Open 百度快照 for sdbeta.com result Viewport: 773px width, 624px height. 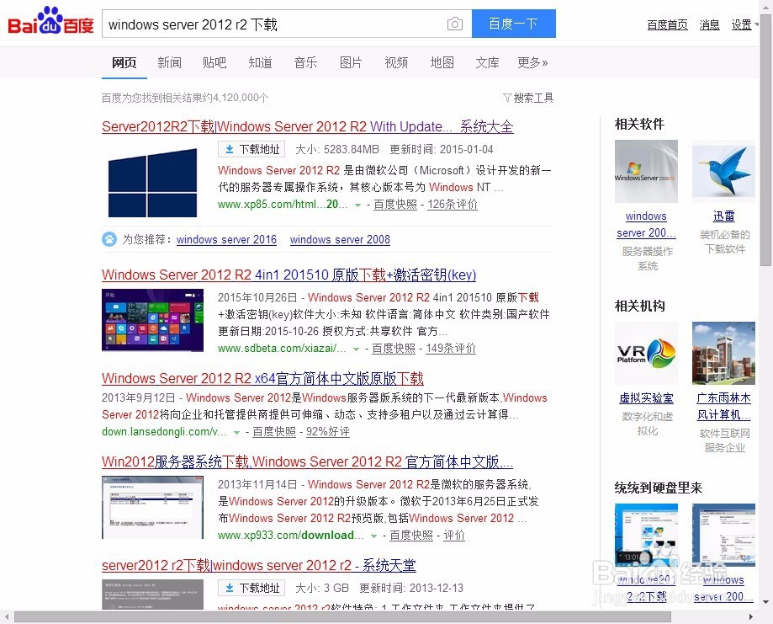[x=394, y=349]
